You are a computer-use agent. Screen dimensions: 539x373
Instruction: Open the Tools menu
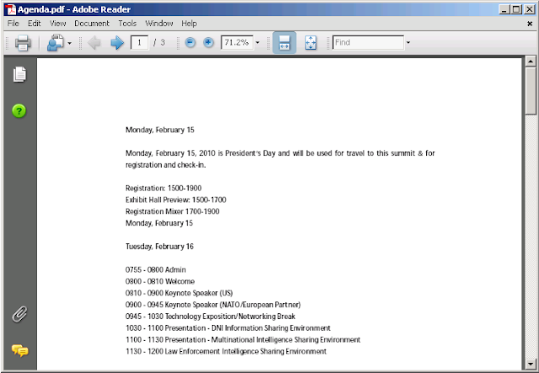pos(127,24)
